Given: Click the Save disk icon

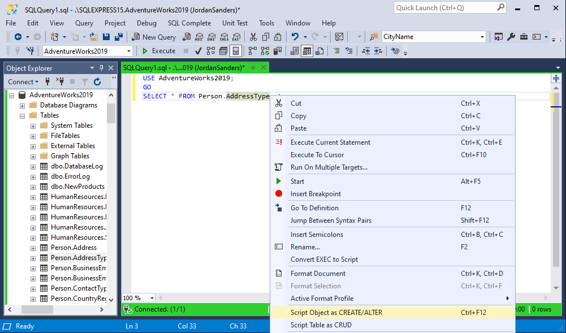Looking at the screenshot, I should pos(106,37).
